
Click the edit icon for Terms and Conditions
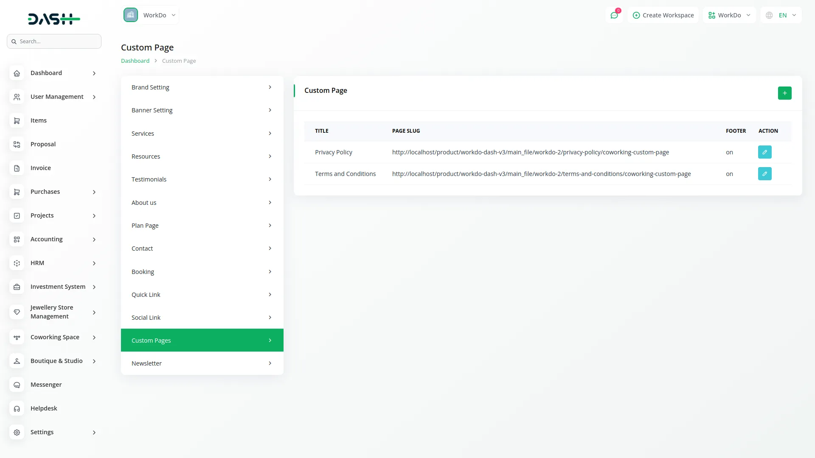(764, 173)
